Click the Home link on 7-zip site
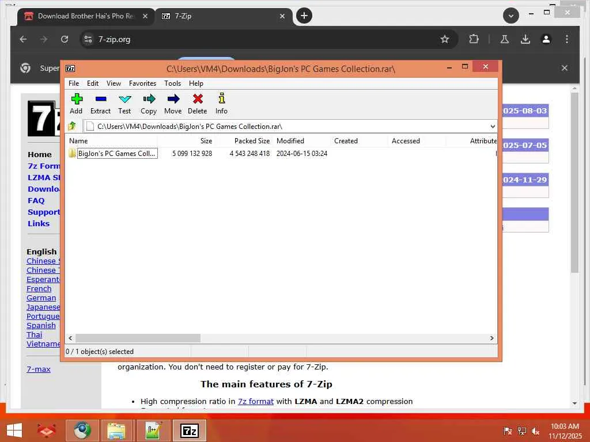 coord(40,154)
